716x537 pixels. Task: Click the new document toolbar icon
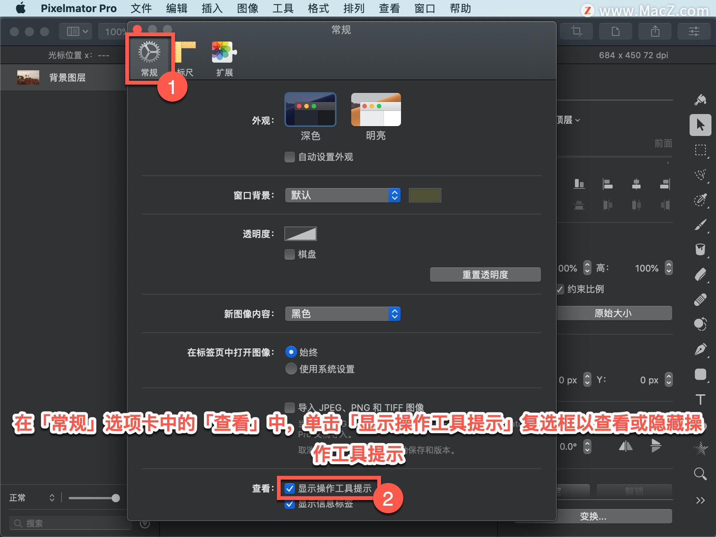click(616, 31)
